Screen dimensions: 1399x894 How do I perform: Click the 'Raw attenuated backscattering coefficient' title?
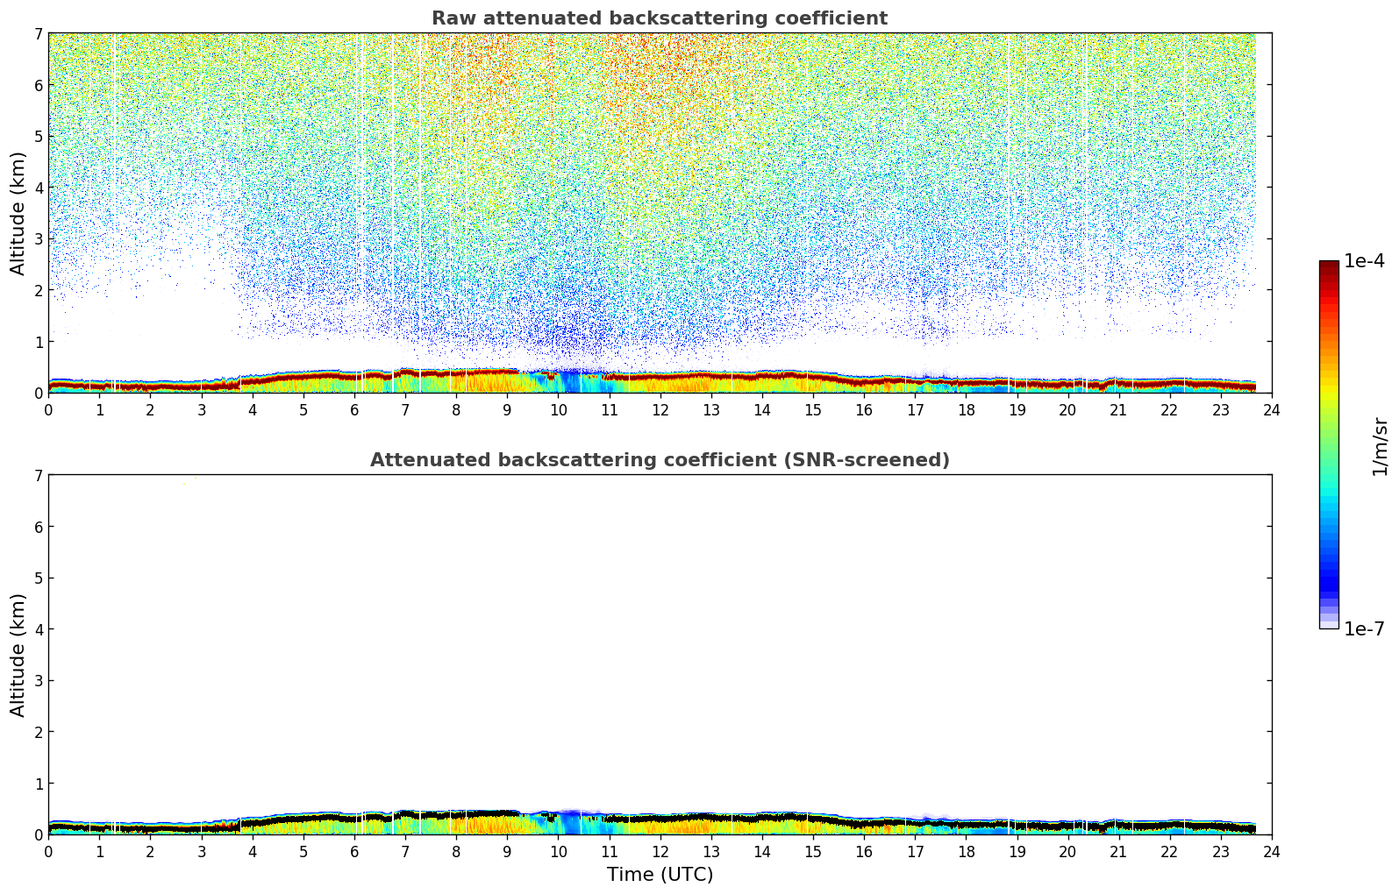[659, 18]
